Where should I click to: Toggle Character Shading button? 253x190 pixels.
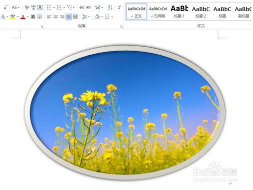point(33,17)
